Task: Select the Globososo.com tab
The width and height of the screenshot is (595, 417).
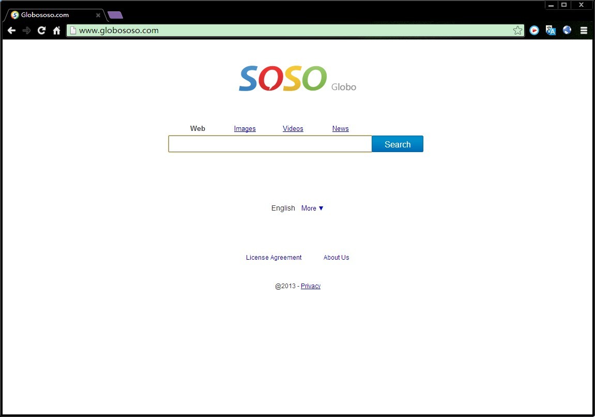Action: pos(54,15)
